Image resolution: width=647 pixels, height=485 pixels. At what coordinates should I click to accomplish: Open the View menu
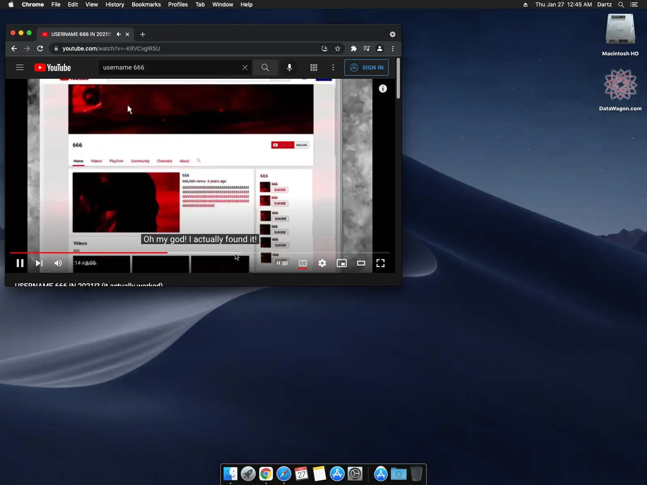point(92,4)
